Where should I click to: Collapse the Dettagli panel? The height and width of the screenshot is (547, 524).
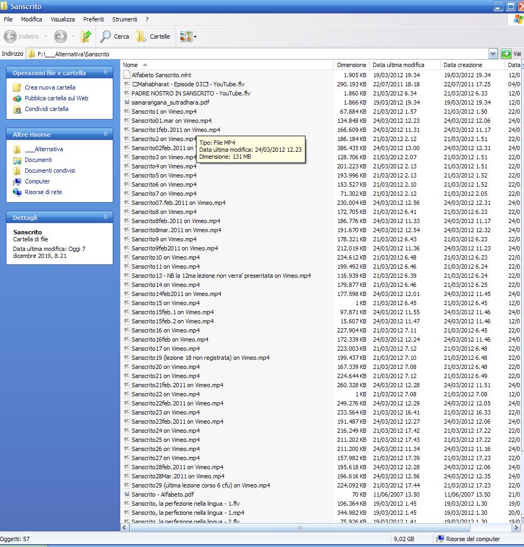[105, 217]
